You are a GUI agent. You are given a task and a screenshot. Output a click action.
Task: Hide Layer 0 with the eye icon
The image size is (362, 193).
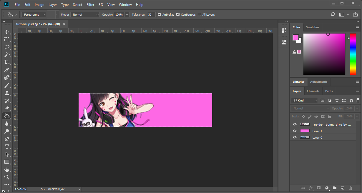tap(295, 137)
